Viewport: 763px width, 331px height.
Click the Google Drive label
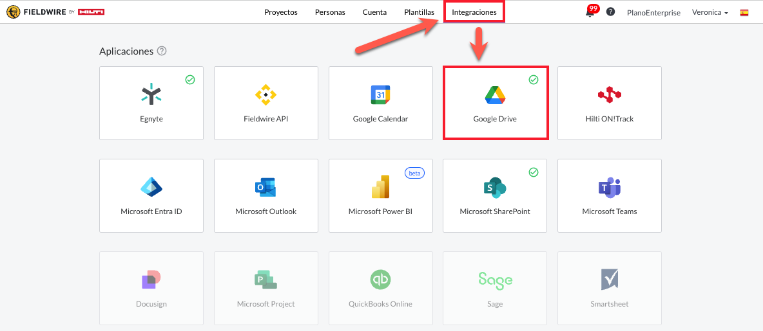495,118
